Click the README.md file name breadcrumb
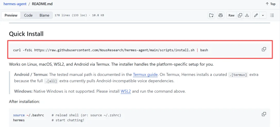The height and width of the screenshot is (127, 280). point(42,4)
